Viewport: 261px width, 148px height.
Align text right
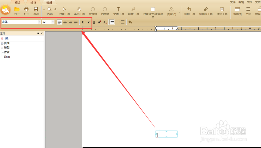pyautogui.click(x=70, y=22)
